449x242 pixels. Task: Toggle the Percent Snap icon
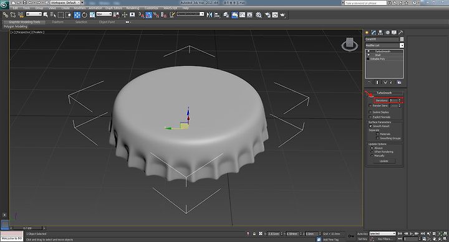(156, 14)
